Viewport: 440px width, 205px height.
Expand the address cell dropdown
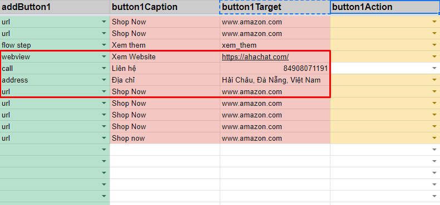(x=104, y=80)
